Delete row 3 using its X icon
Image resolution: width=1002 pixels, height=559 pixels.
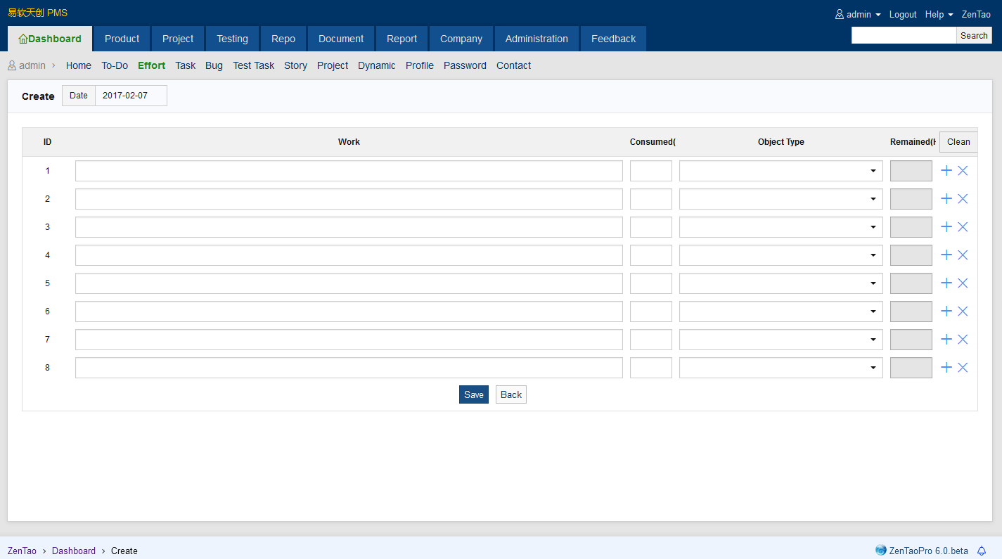pyautogui.click(x=963, y=227)
